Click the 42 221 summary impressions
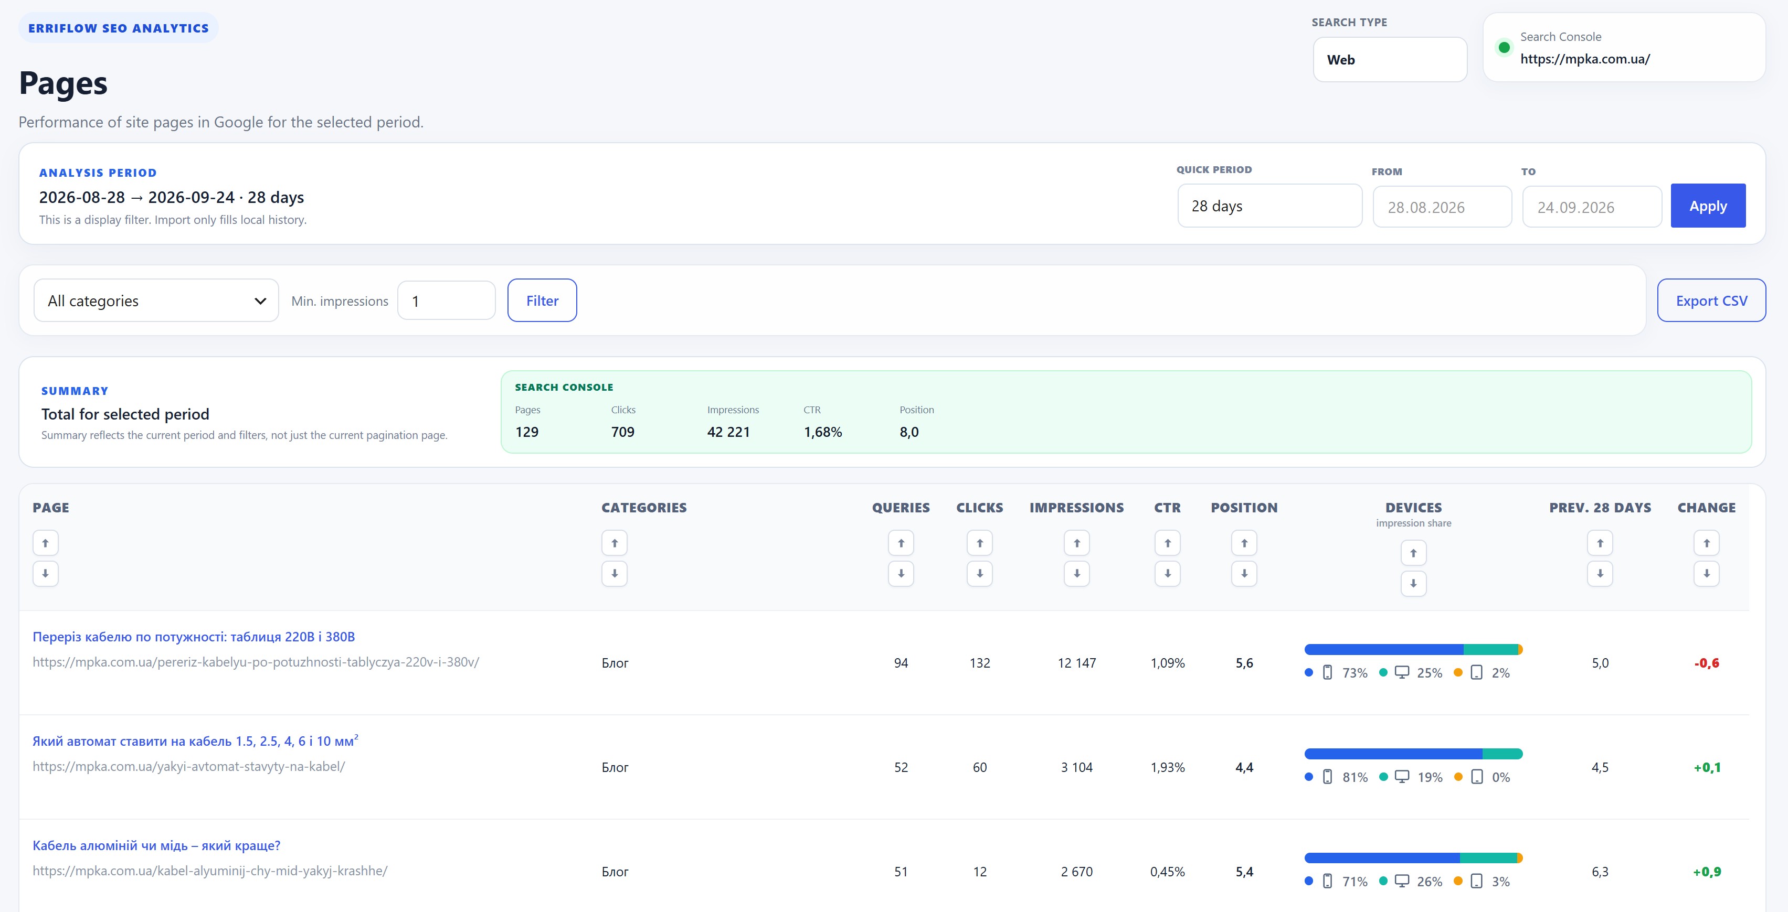This screenshot has width=1788, height=912. point(728,432)
